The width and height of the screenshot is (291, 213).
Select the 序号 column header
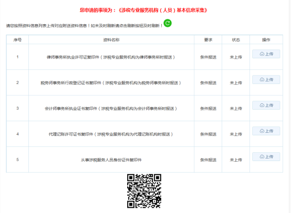click(x=17, y=40)
